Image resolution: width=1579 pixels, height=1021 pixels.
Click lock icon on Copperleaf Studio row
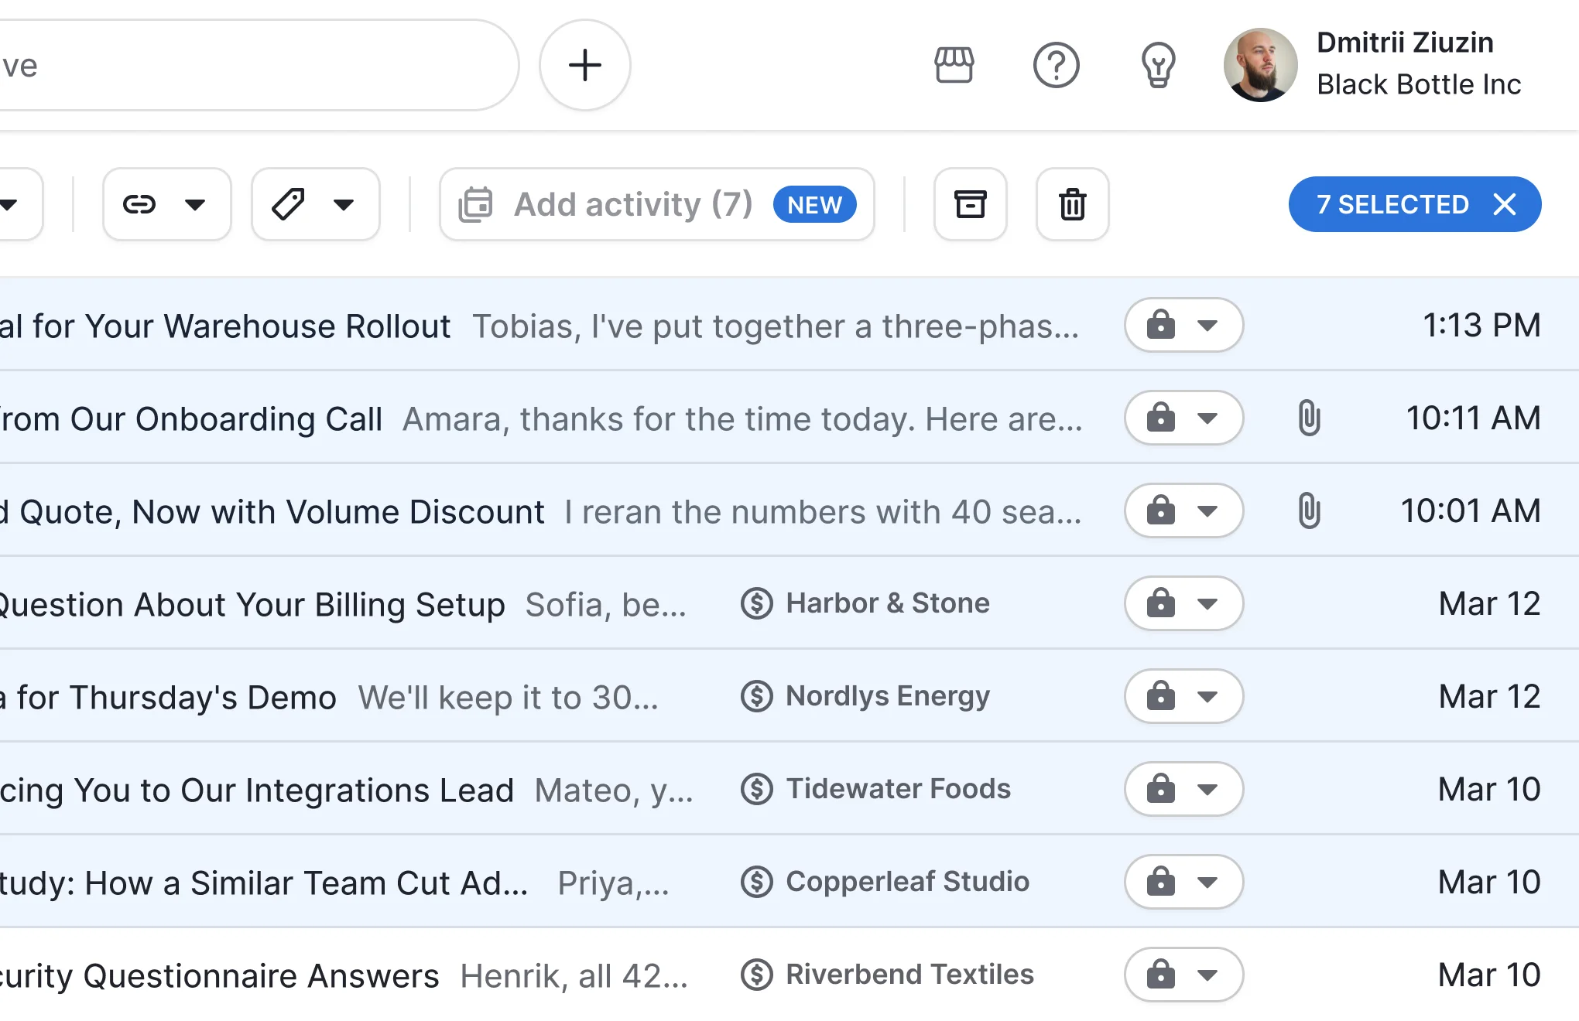tap(1160, 881)
